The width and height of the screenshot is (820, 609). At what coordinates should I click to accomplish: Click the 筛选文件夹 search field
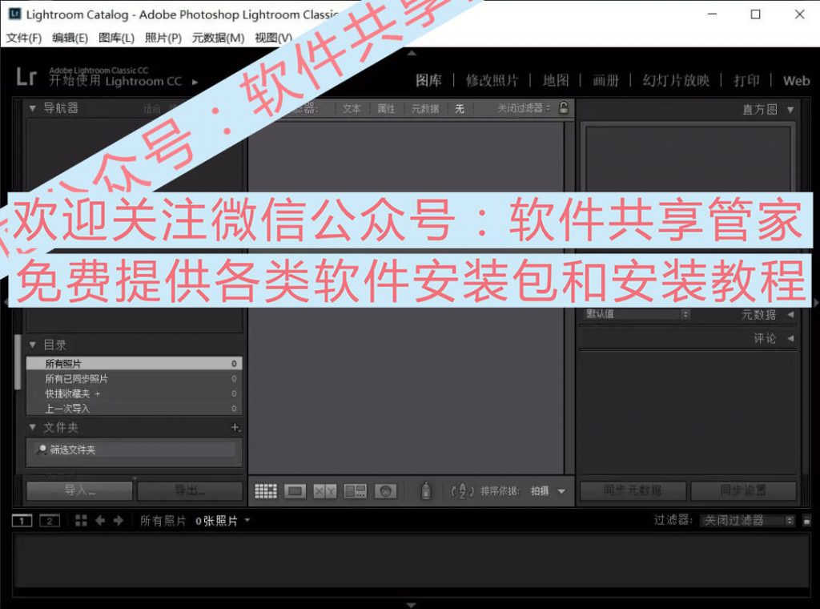[x=135, y=450]
